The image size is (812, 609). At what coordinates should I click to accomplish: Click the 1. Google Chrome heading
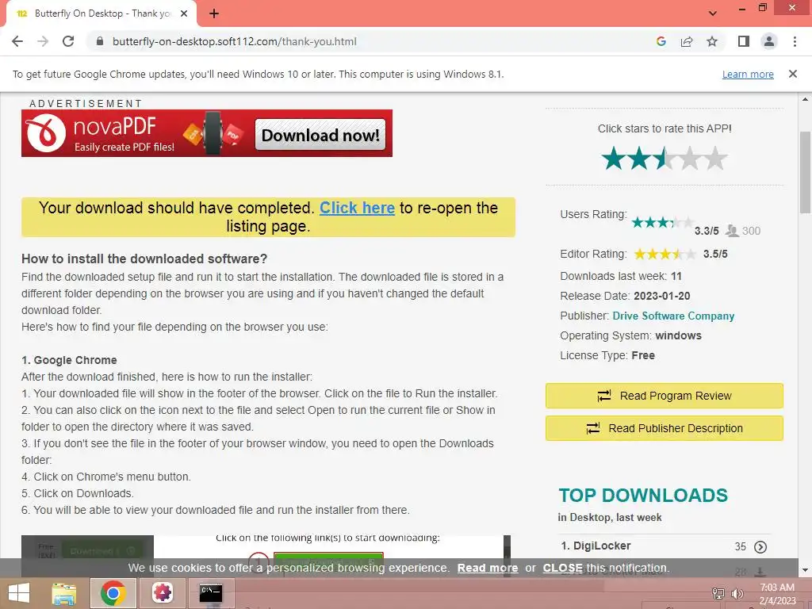(x=69, y=360)
